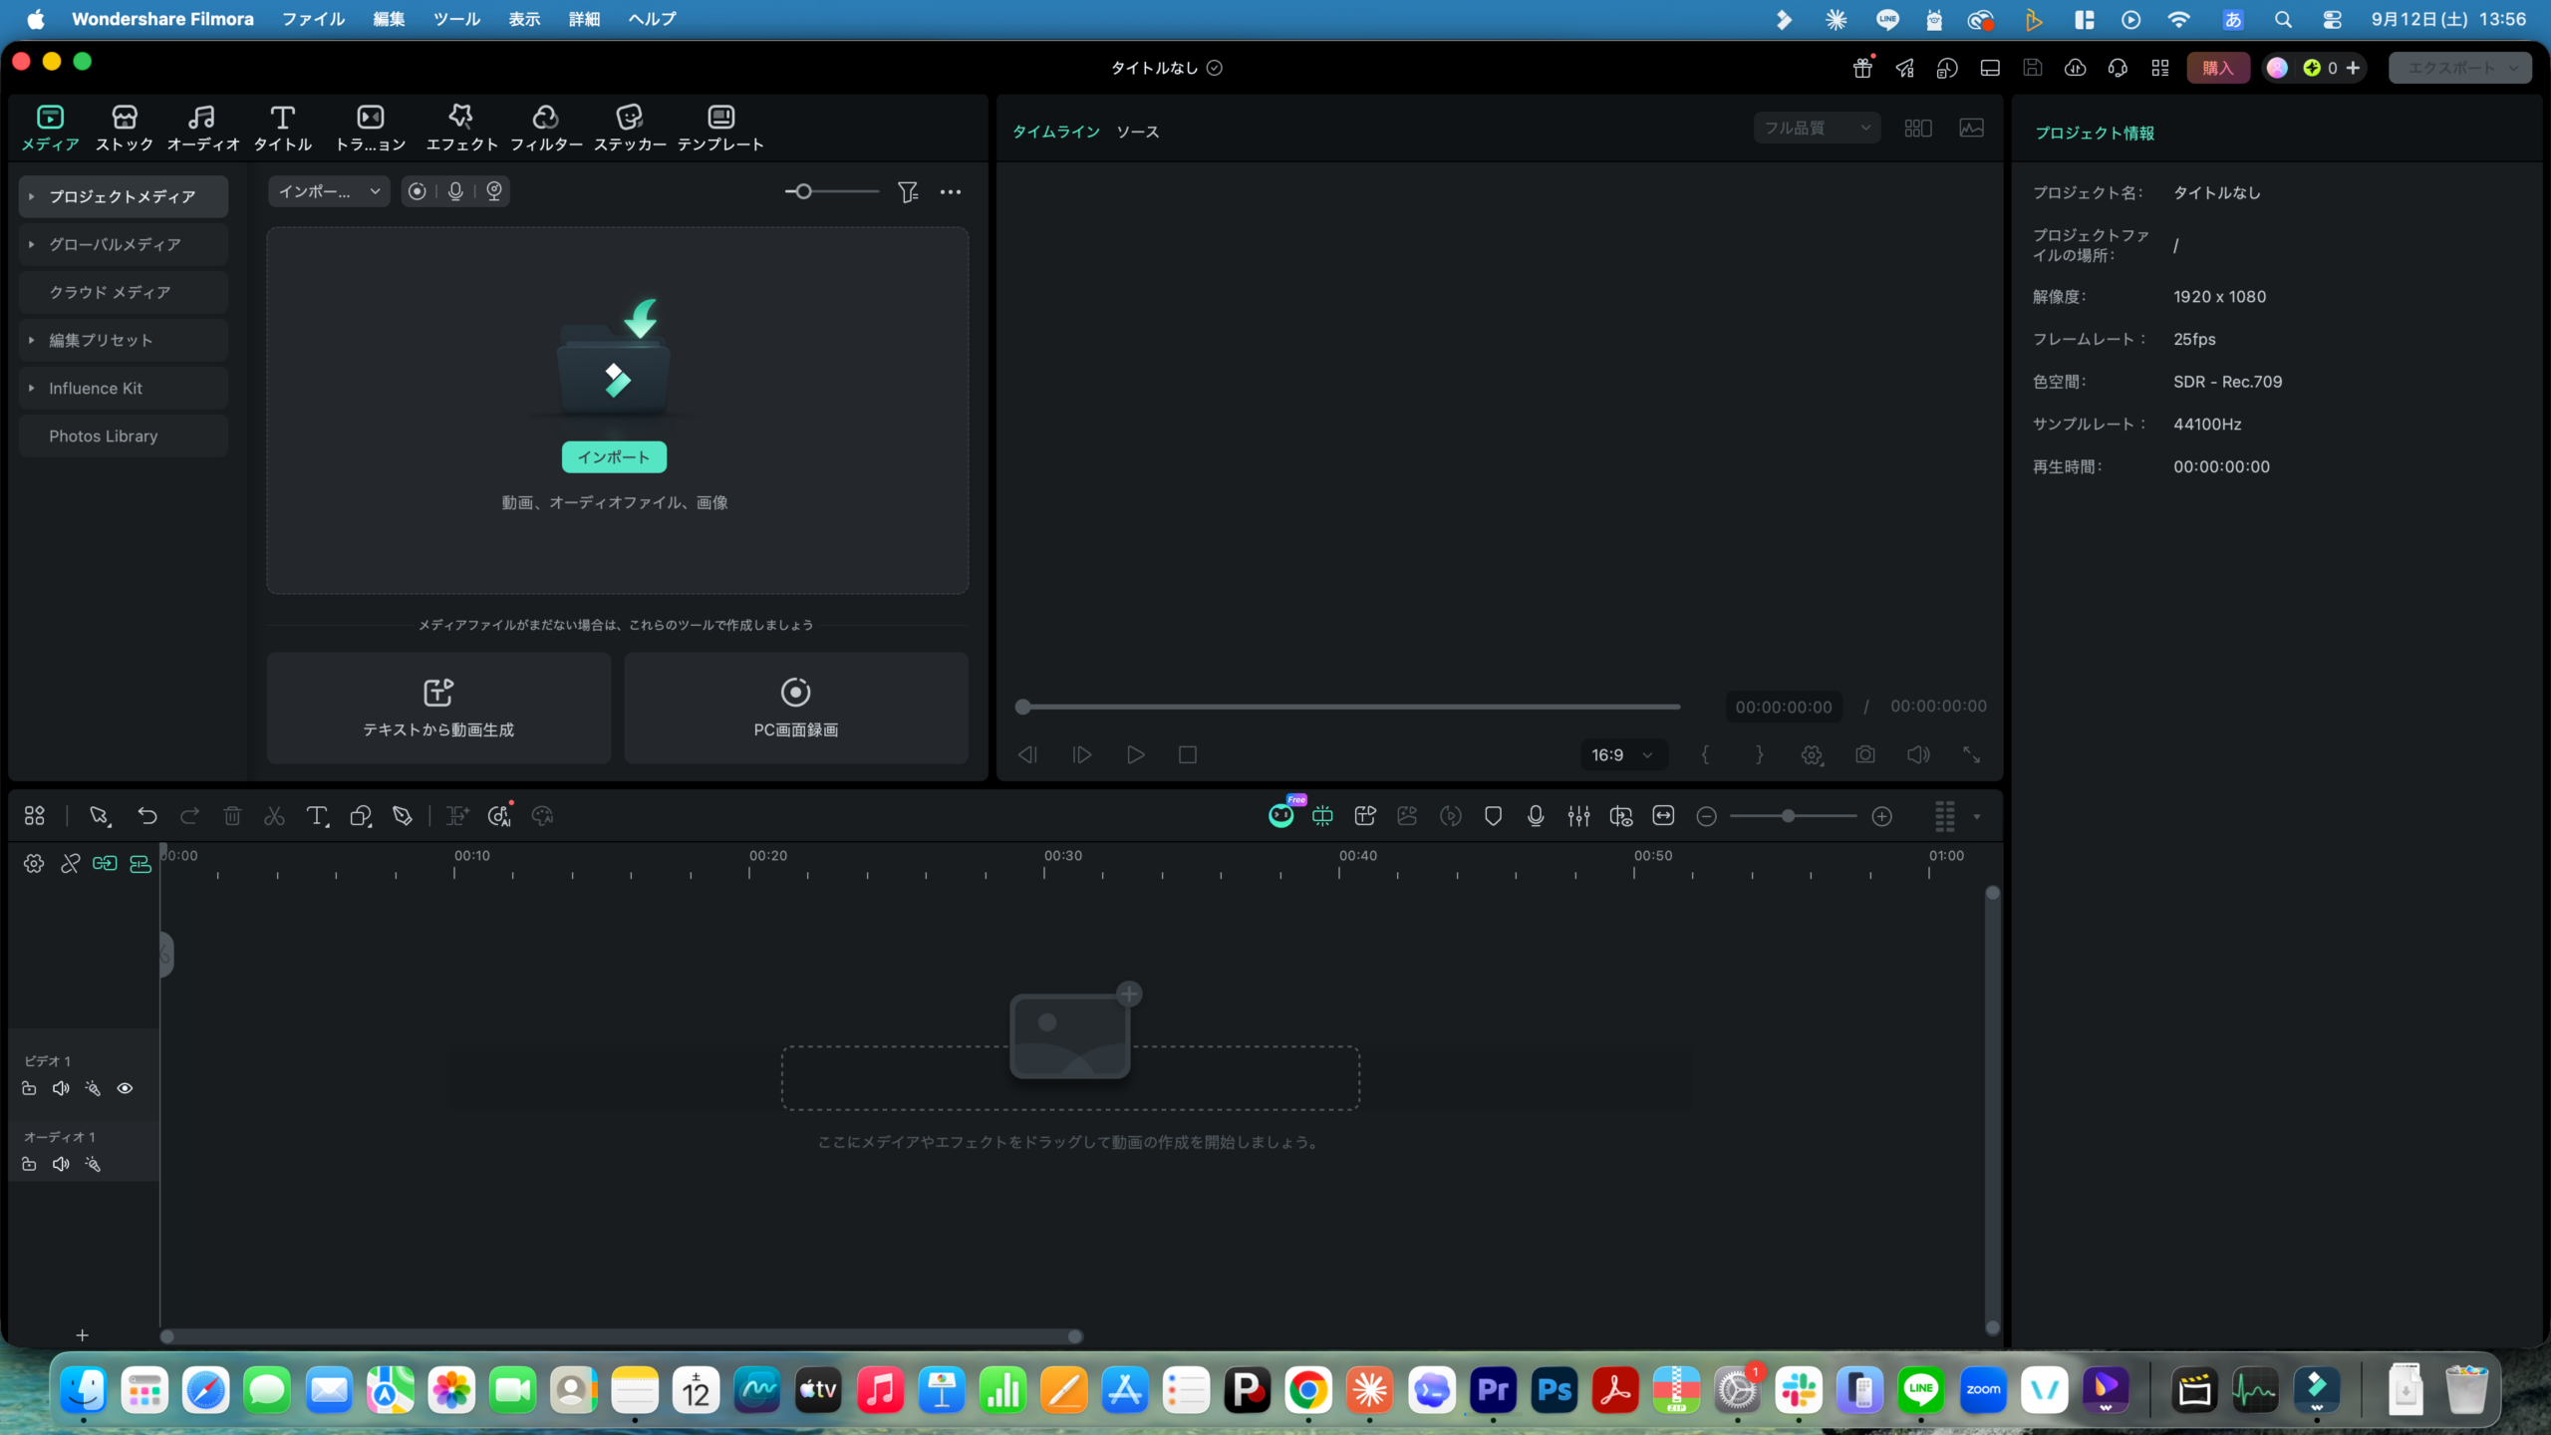
Task: Select the Titles tool tab
Action: click(283, 129)
